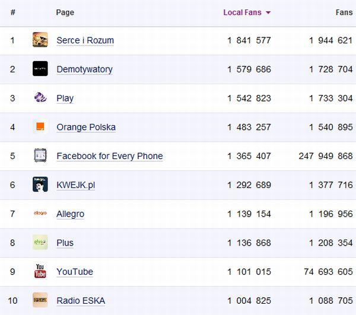Click the Local Fans sort arrow
356x315 pixels.
[x=268, y=13]
